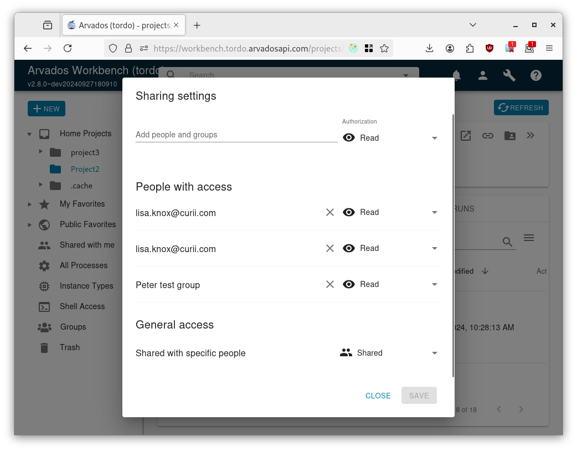The image size is (577, 451).
Task: Open notifications bell in Workbench header
Action: coord(456,75)
